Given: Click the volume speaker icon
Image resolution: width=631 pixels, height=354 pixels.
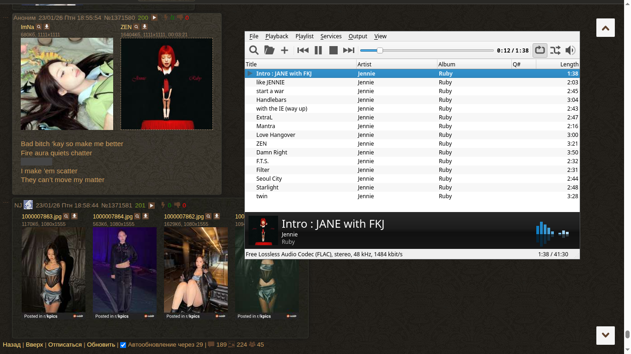Looking at the screenshot, I should point(570,50).
